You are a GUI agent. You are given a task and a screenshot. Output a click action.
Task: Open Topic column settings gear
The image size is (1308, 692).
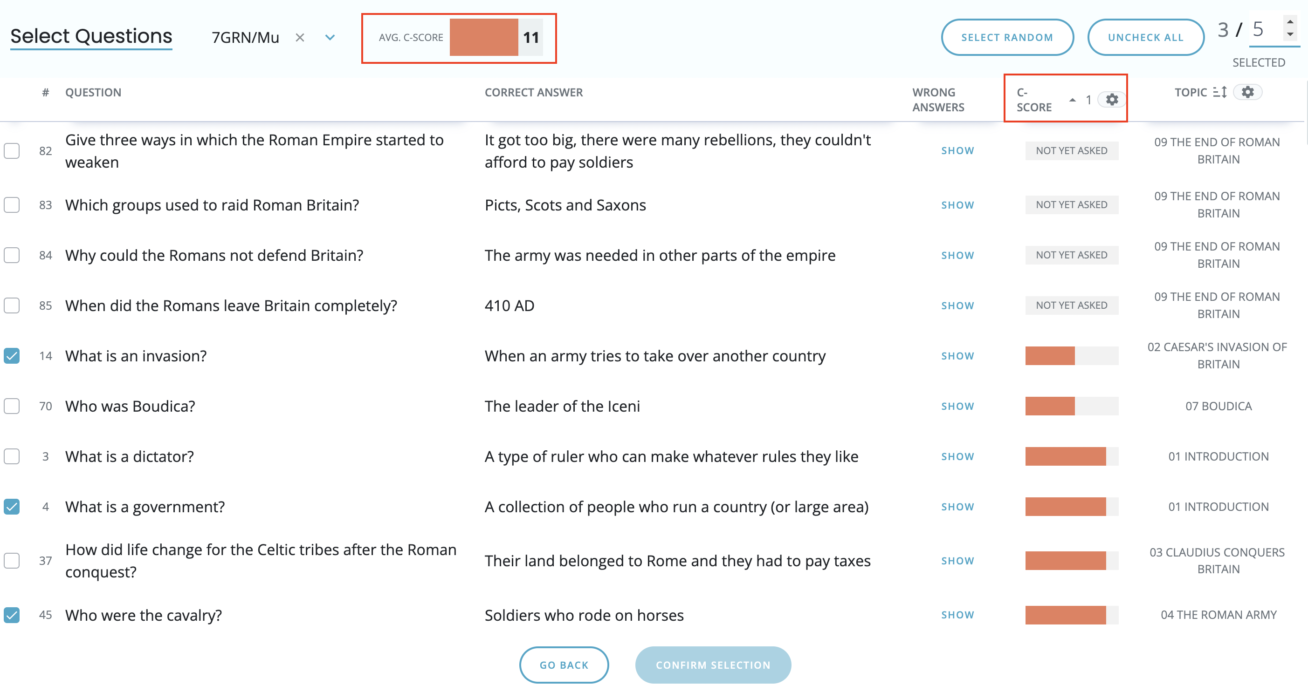point(1247,92)
